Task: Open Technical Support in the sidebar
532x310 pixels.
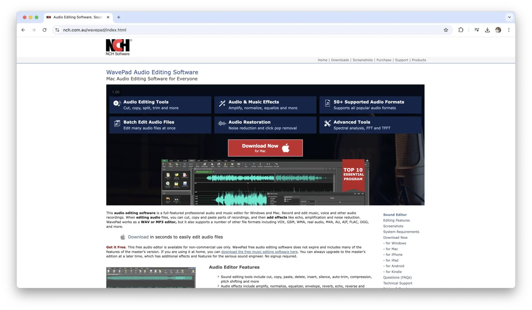Action: tap(398, 283)
